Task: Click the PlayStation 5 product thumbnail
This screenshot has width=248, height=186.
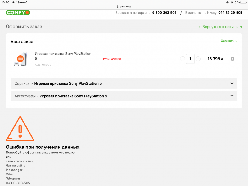Action: click(x=20, y=59)
